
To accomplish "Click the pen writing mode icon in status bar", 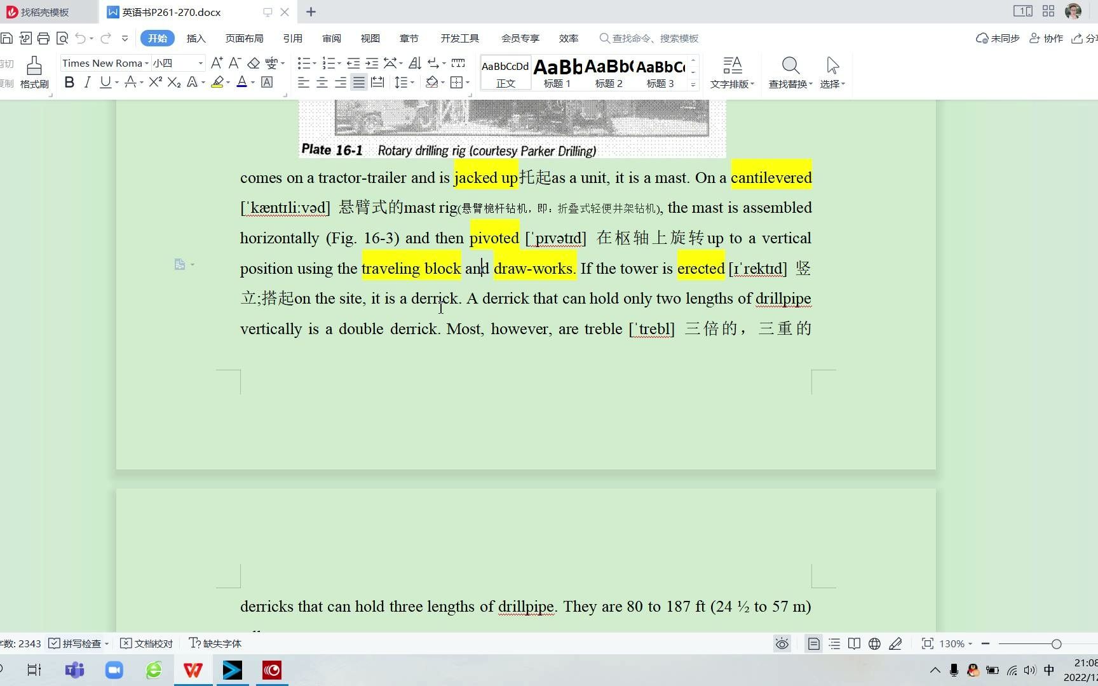I will tap(895, 644).
